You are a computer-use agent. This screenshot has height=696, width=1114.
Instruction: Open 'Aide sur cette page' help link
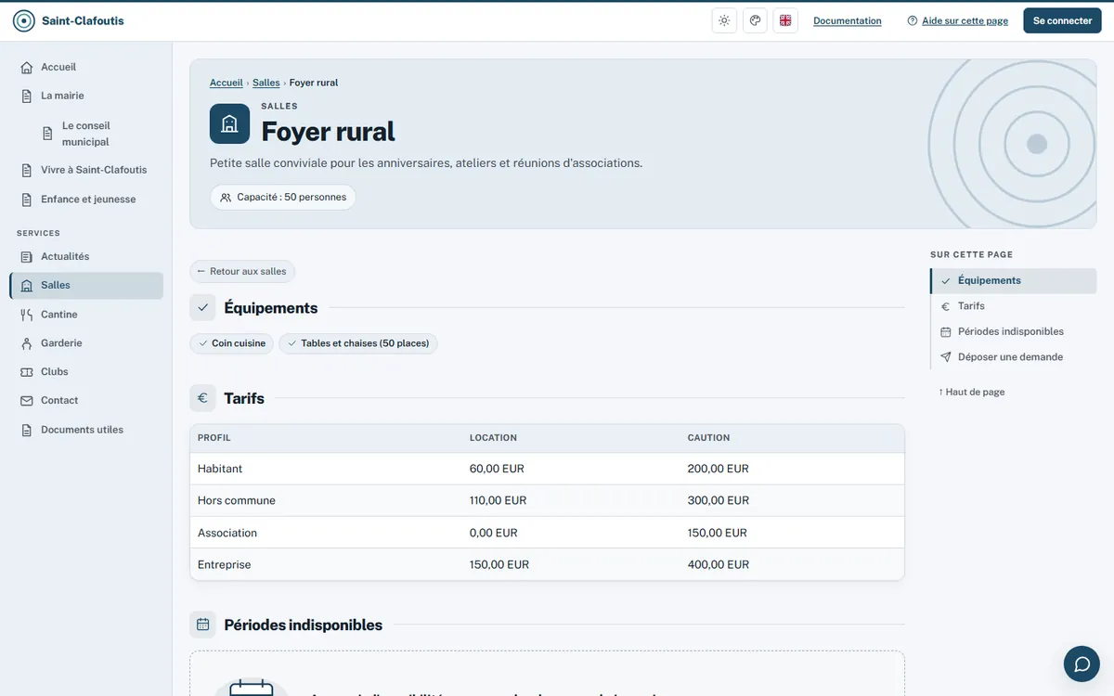click(957, 21)
